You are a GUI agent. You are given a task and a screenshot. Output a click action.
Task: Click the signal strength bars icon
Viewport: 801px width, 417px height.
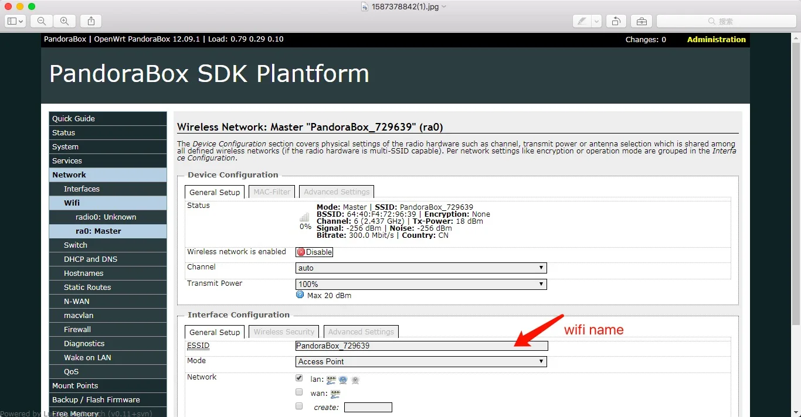coord(304,217)
